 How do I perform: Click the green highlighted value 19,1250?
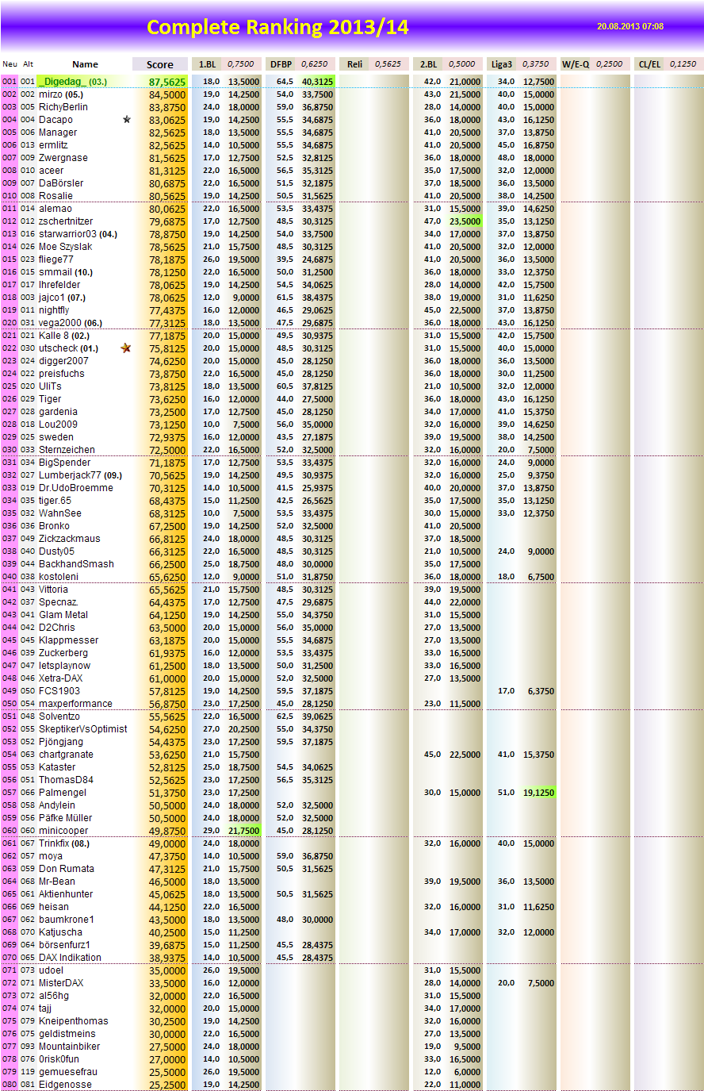[x=538, y=793]
